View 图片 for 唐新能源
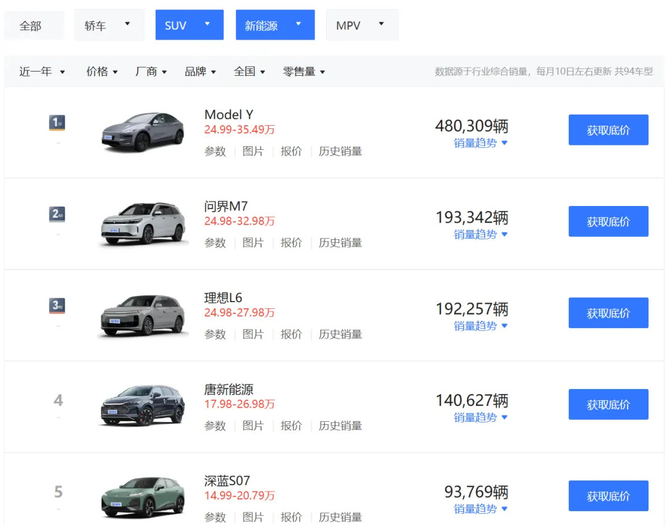 [253, 425]
